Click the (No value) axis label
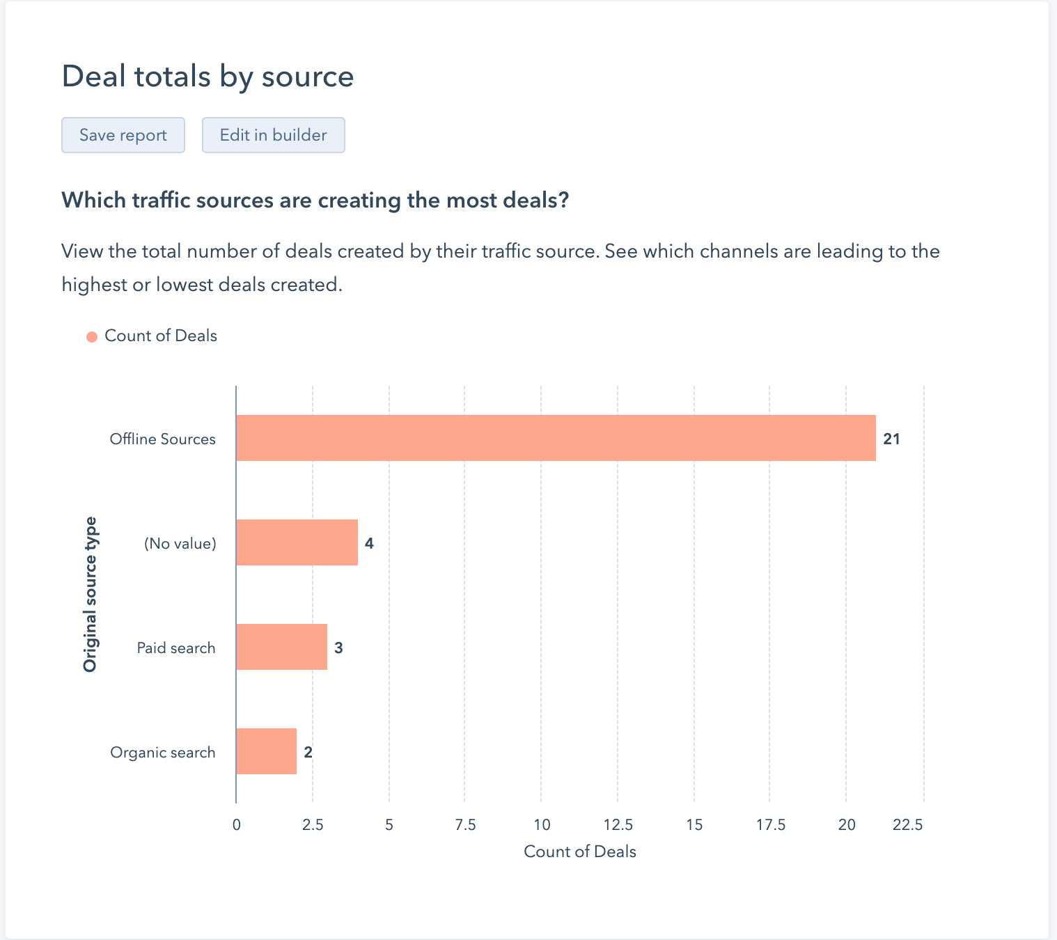The image size is (1057, 940). point(180,544)
